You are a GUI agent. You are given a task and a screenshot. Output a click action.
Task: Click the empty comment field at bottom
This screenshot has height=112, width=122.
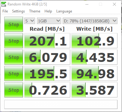pos(61,104)
